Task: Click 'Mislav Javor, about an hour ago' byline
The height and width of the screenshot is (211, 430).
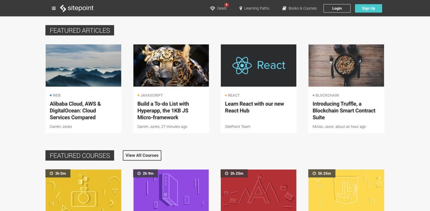Action: point(339,127)
